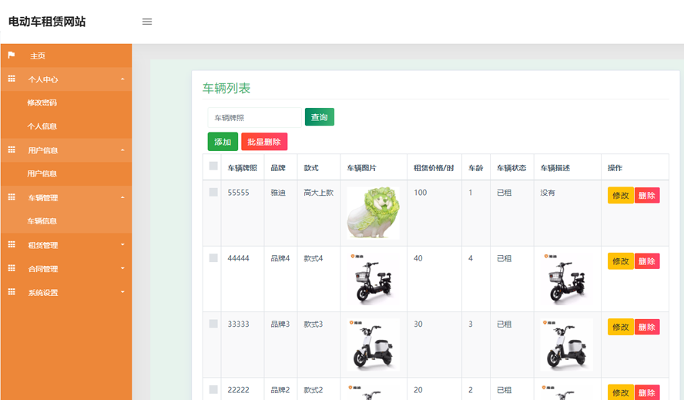Open the 车辆图片 thumbnail for vehicle 33333
Image resolution: width=684 pixels, height=400 pixels.
[x=373, y=345]
